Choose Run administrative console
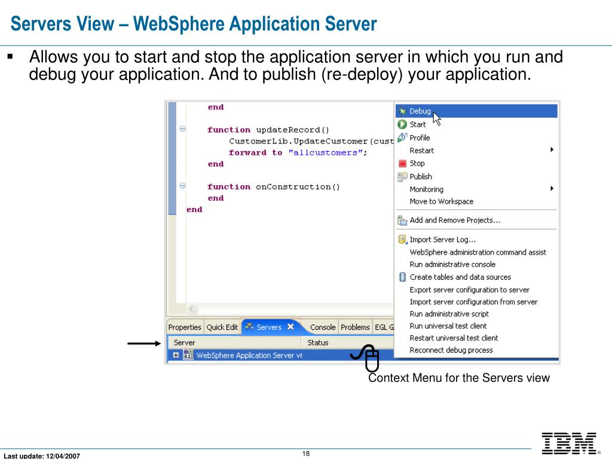Viewport: 612px width, 459px height. [452, 265]
